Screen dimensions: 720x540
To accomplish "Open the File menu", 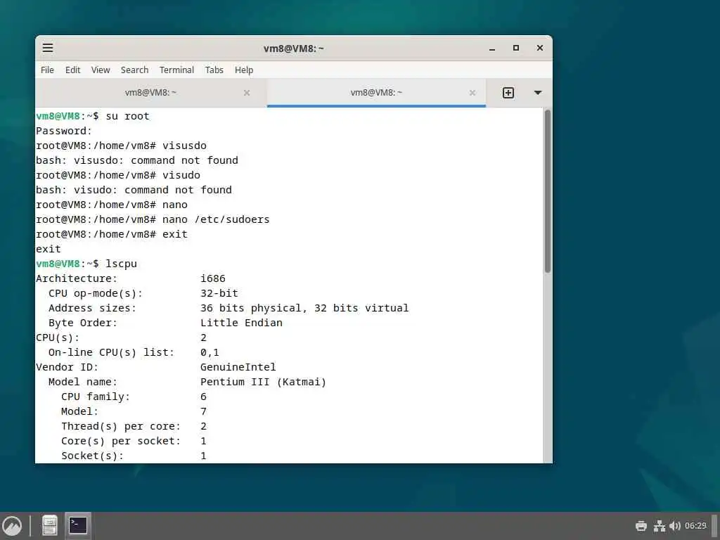I will tap(47, 70).
